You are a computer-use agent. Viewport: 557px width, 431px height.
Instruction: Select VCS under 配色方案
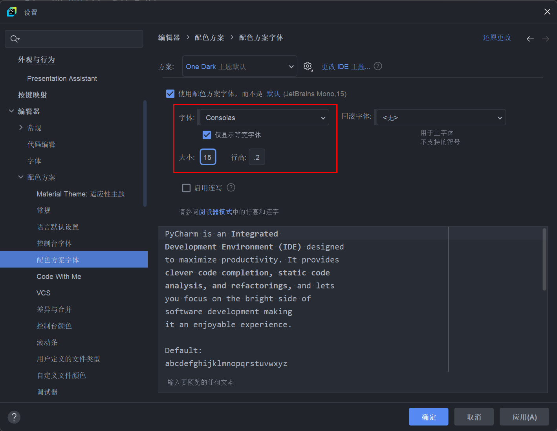click(x=44, y=293)
